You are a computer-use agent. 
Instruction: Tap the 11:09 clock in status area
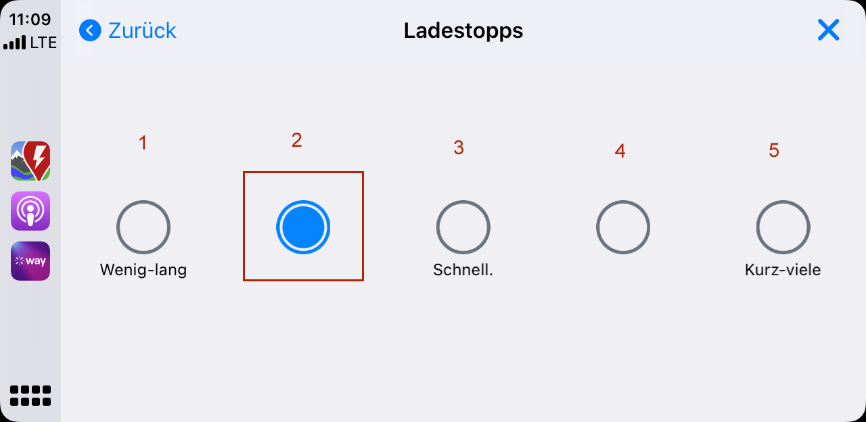pyautogui.click(x=30, y=20)
